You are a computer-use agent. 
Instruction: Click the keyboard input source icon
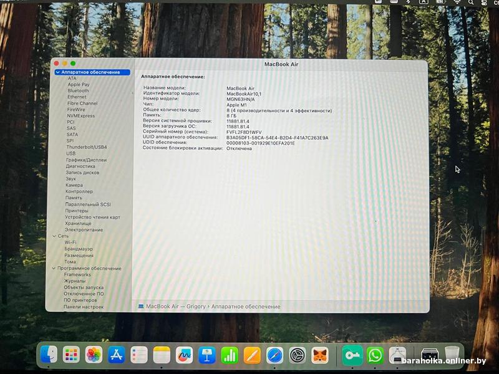pyautogui.click(x=424, y=2)
